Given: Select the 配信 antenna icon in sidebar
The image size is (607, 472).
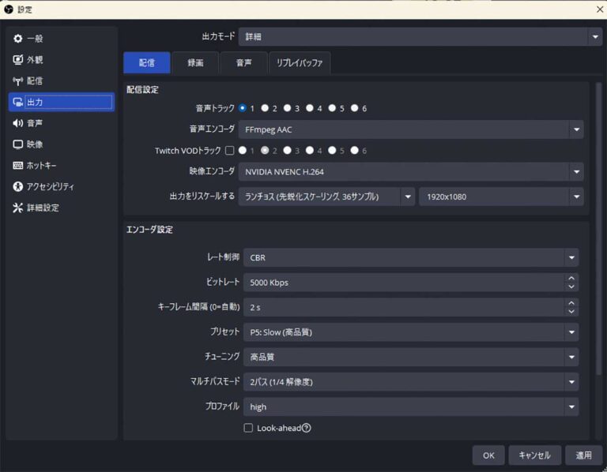Looking at the screenshot, I should 18,81.
